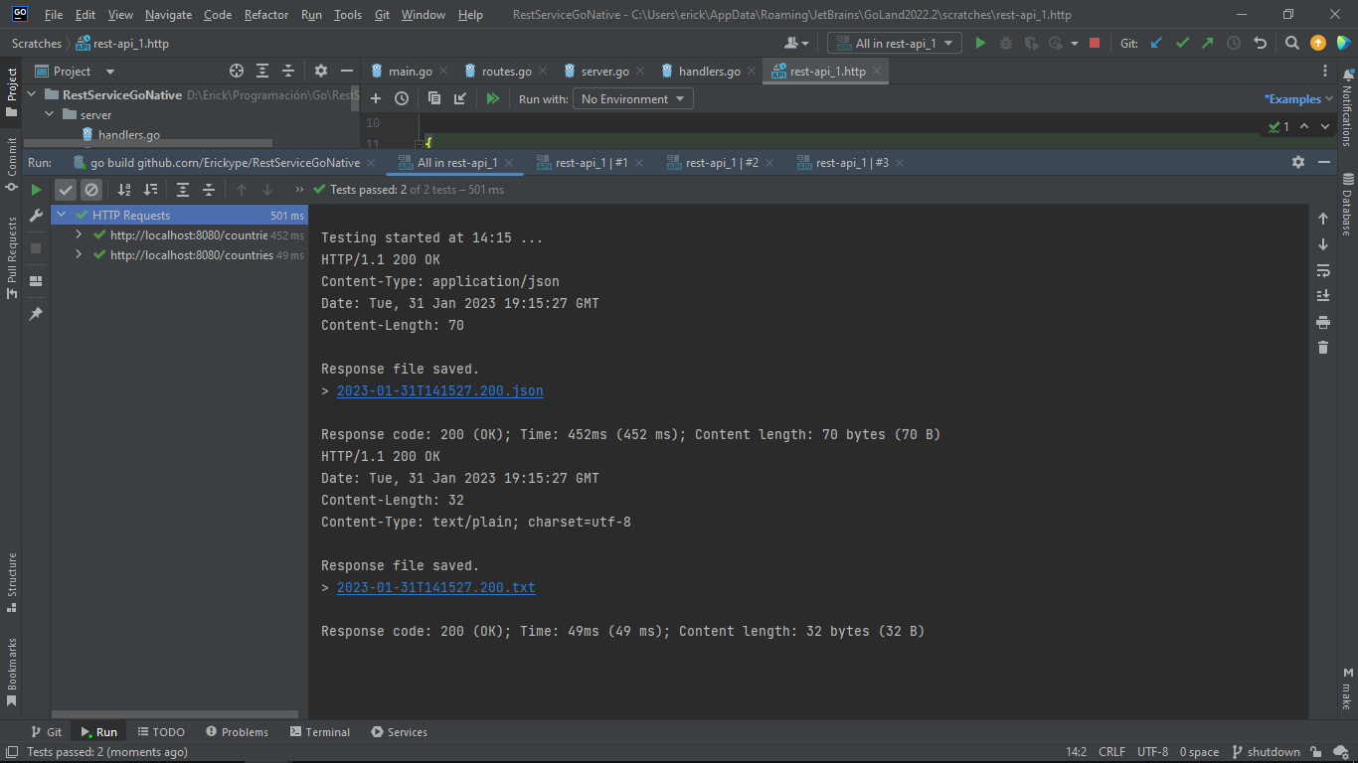Image resolution: width=1358 pixels, height=763 pixels.
Task: Open the No Environment dropdown
Action: (x=632, y=98)
